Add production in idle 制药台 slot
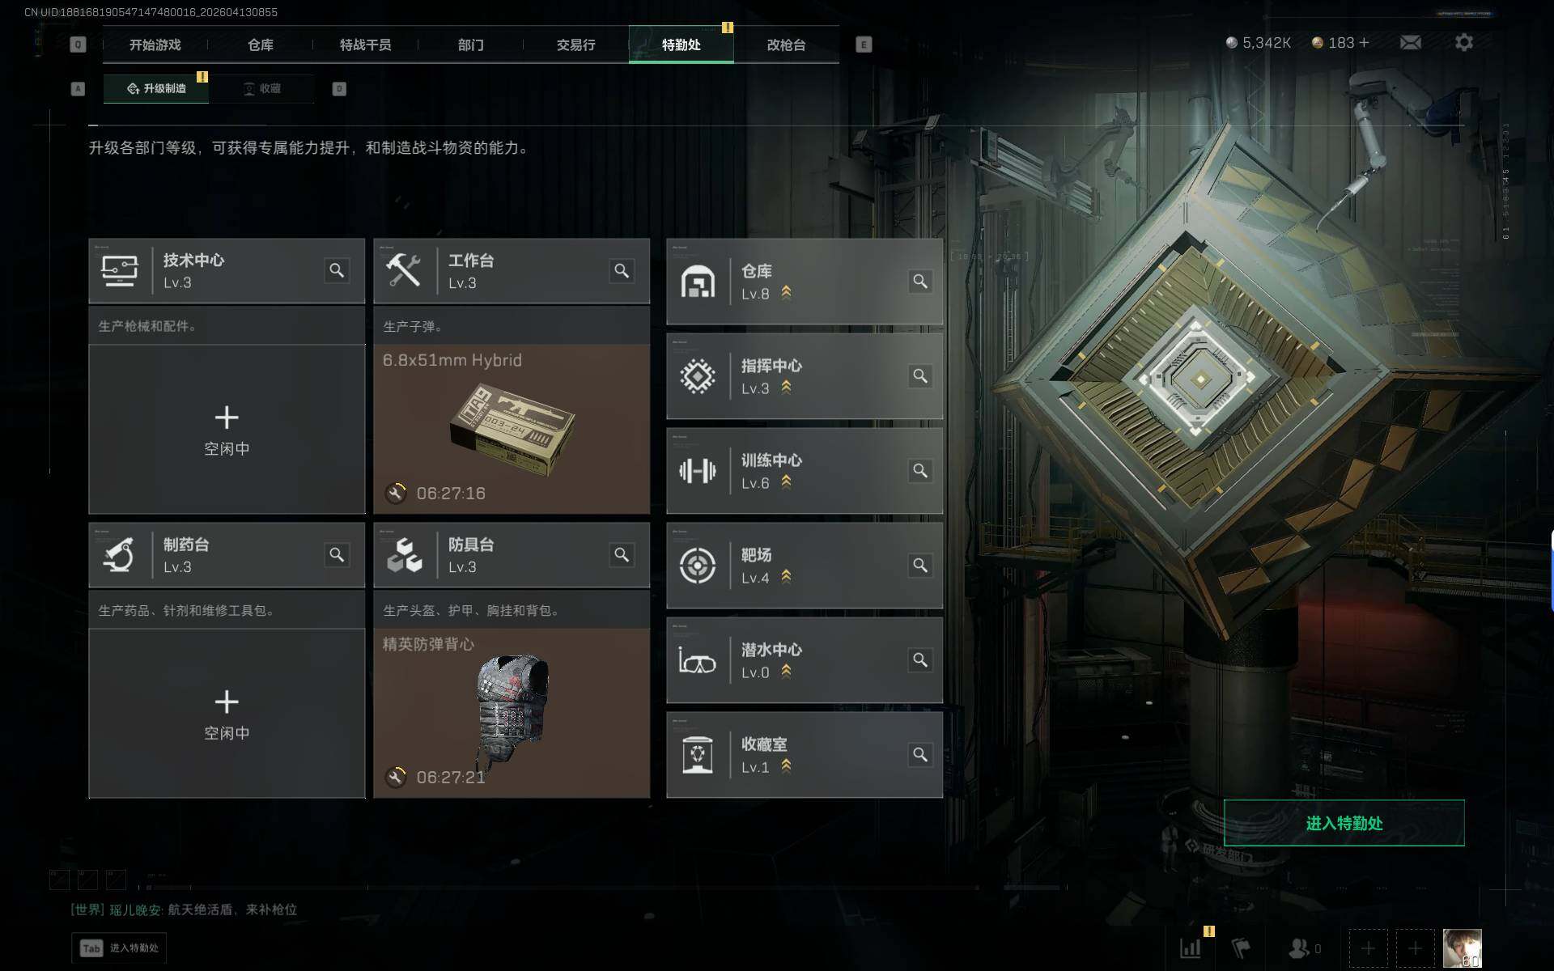This screenshot has width=1554, height=971. (227, 713)
